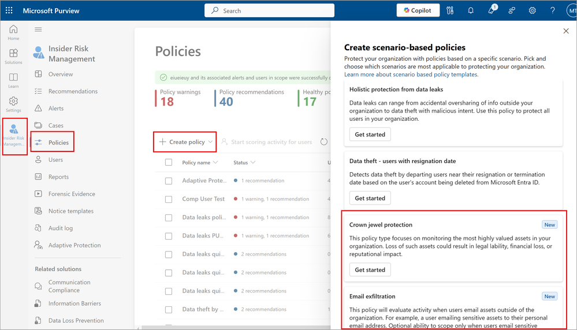Check the Data leaks poli... policy checkbox
The height and width of the screenshot is (330, 577).
tap(169, 218)
